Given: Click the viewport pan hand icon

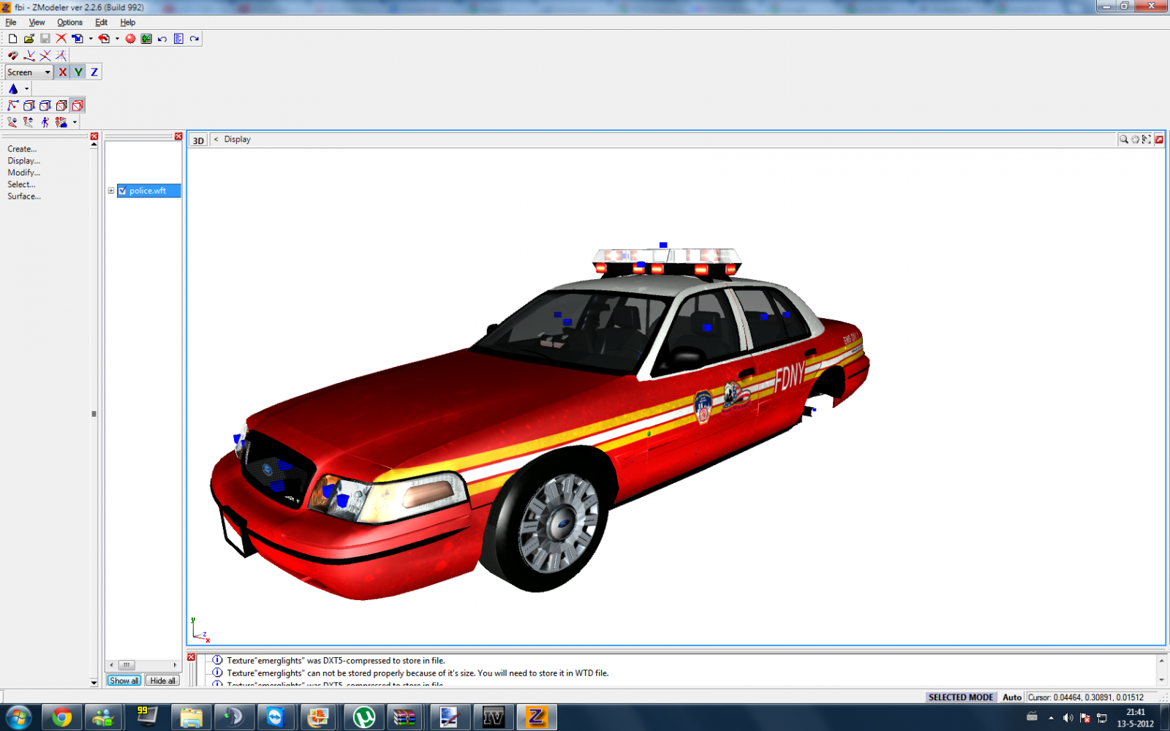Looking at the screenshot, I should pos(1135,140).
